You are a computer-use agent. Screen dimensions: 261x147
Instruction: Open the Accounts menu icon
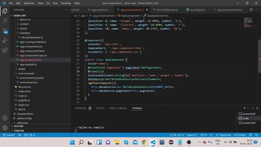click(5, 118)
